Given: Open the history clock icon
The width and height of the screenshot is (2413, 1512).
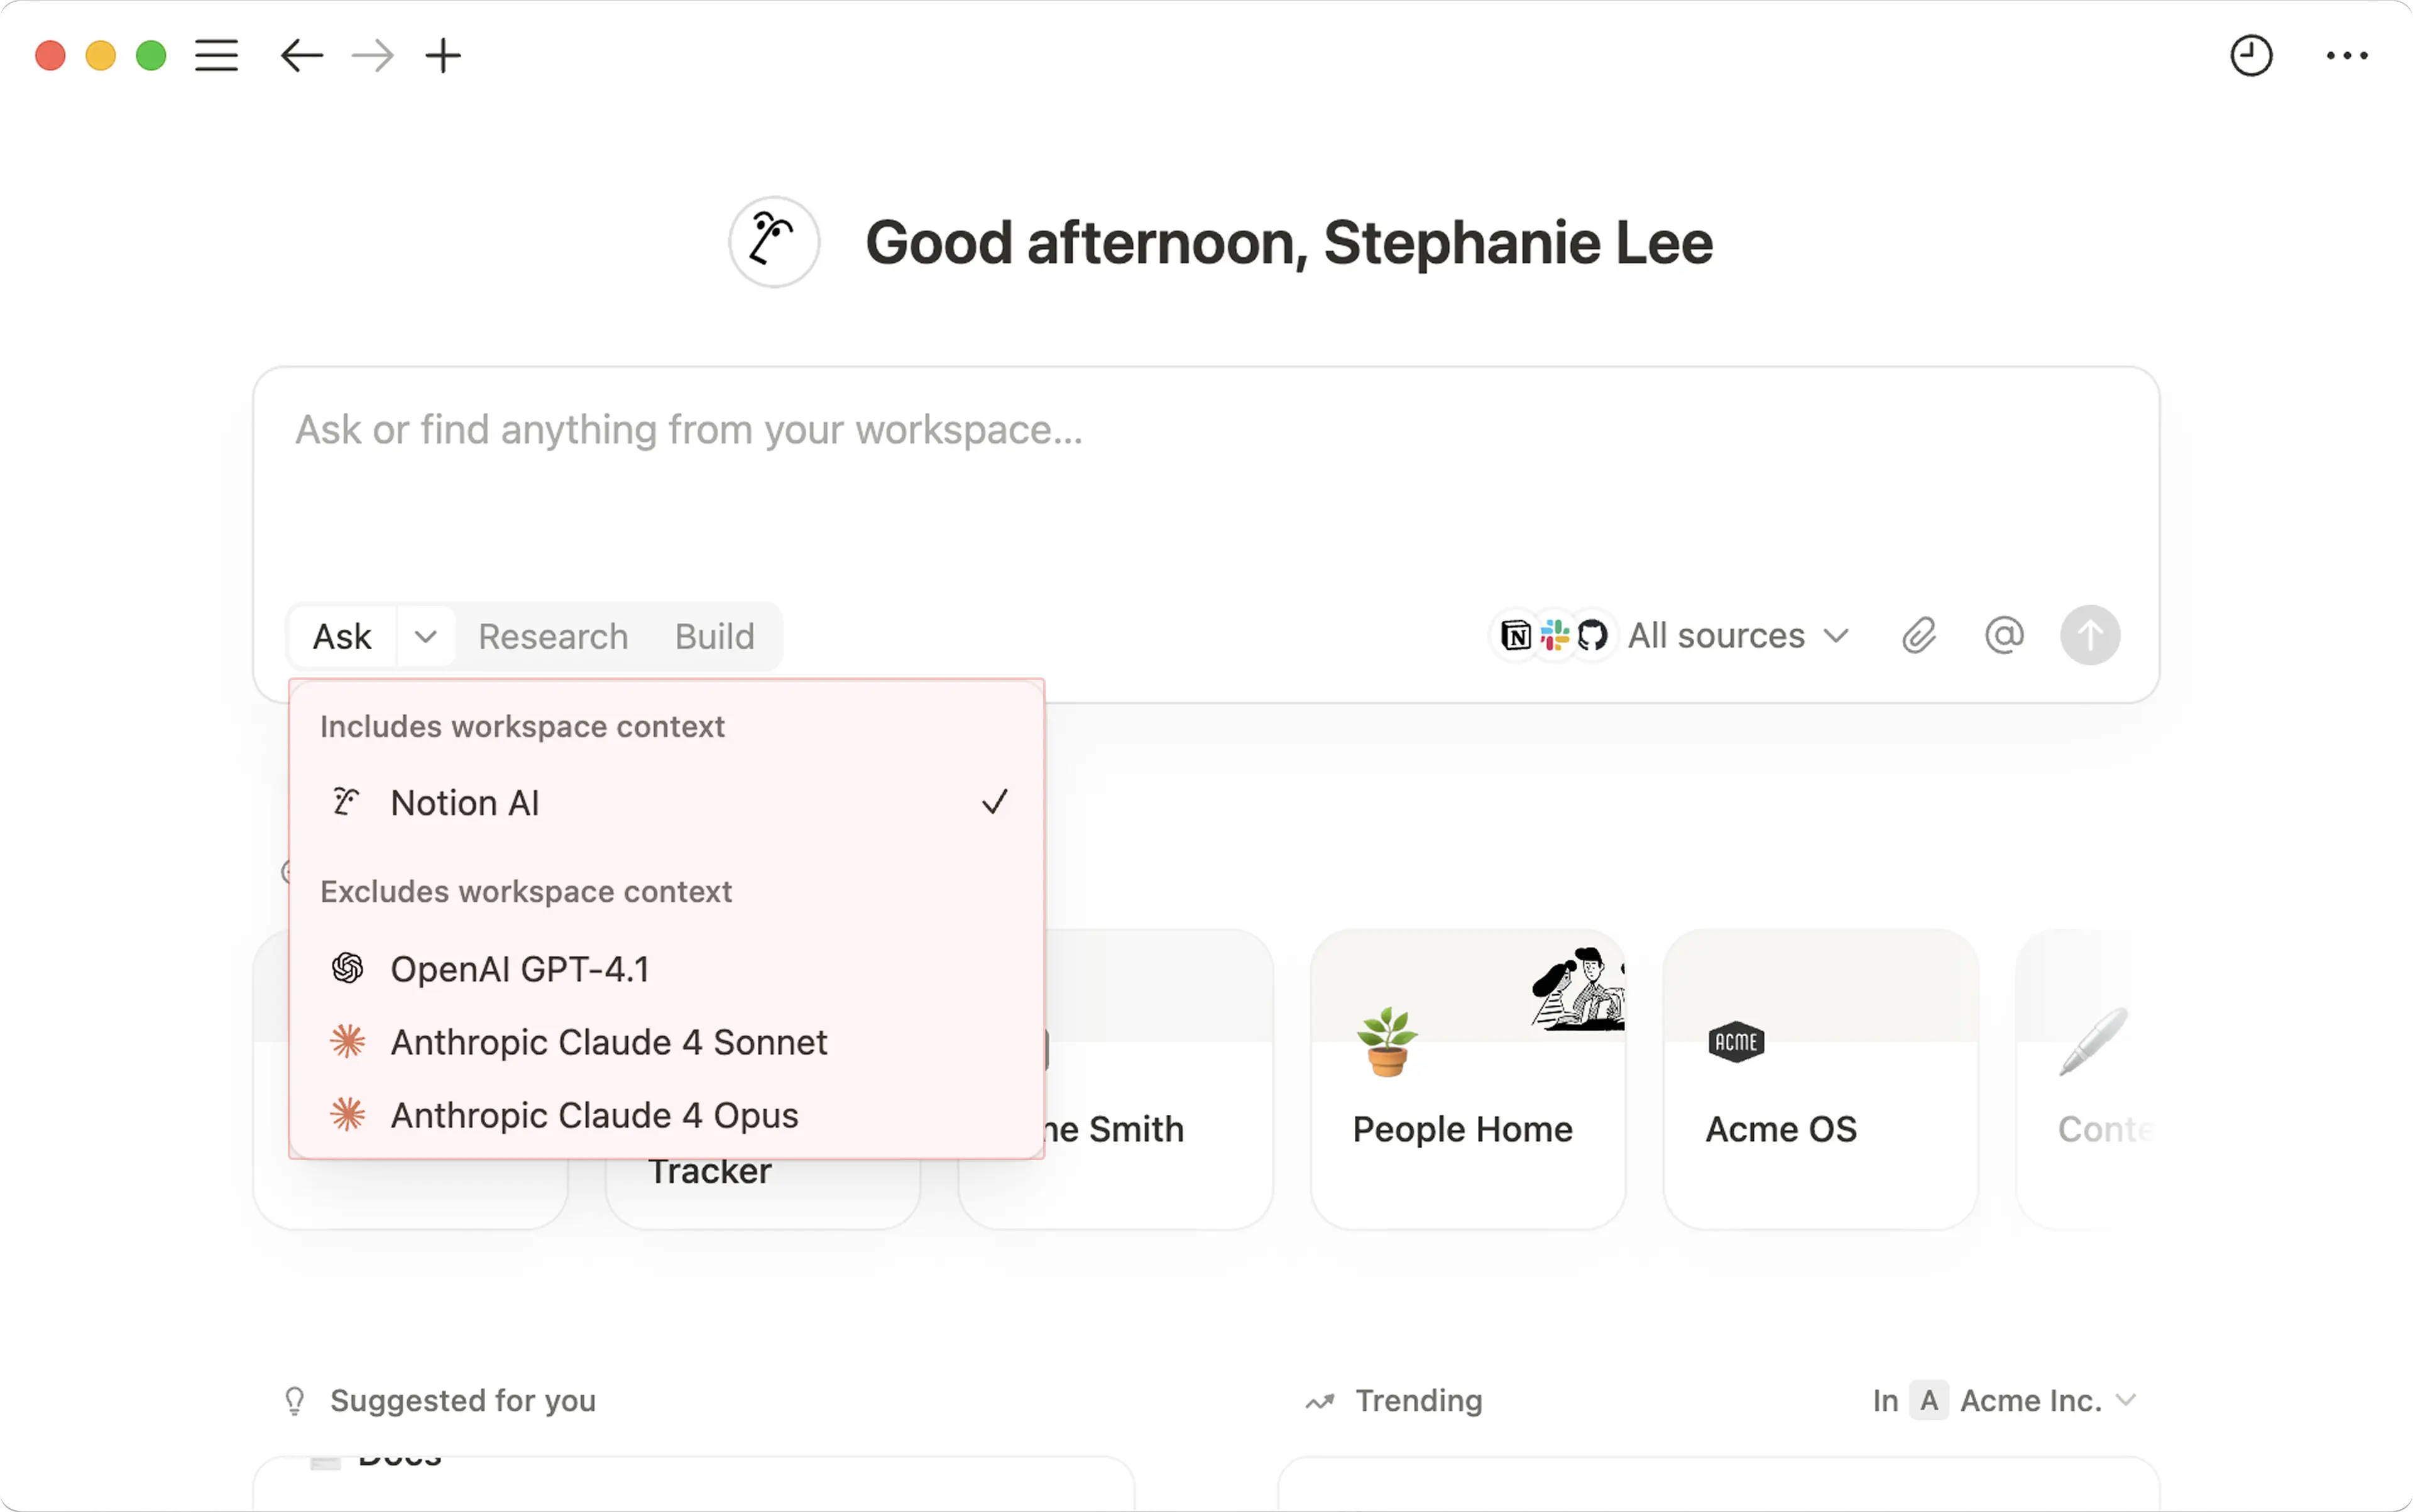Looking at the screenshot, I should pyautogui.click(x=2251, y=56).
